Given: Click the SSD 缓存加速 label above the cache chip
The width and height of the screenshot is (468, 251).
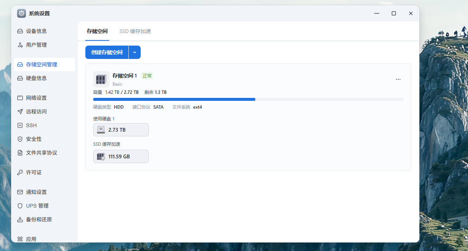Looking at the screenshot, I should click(107, 144).
